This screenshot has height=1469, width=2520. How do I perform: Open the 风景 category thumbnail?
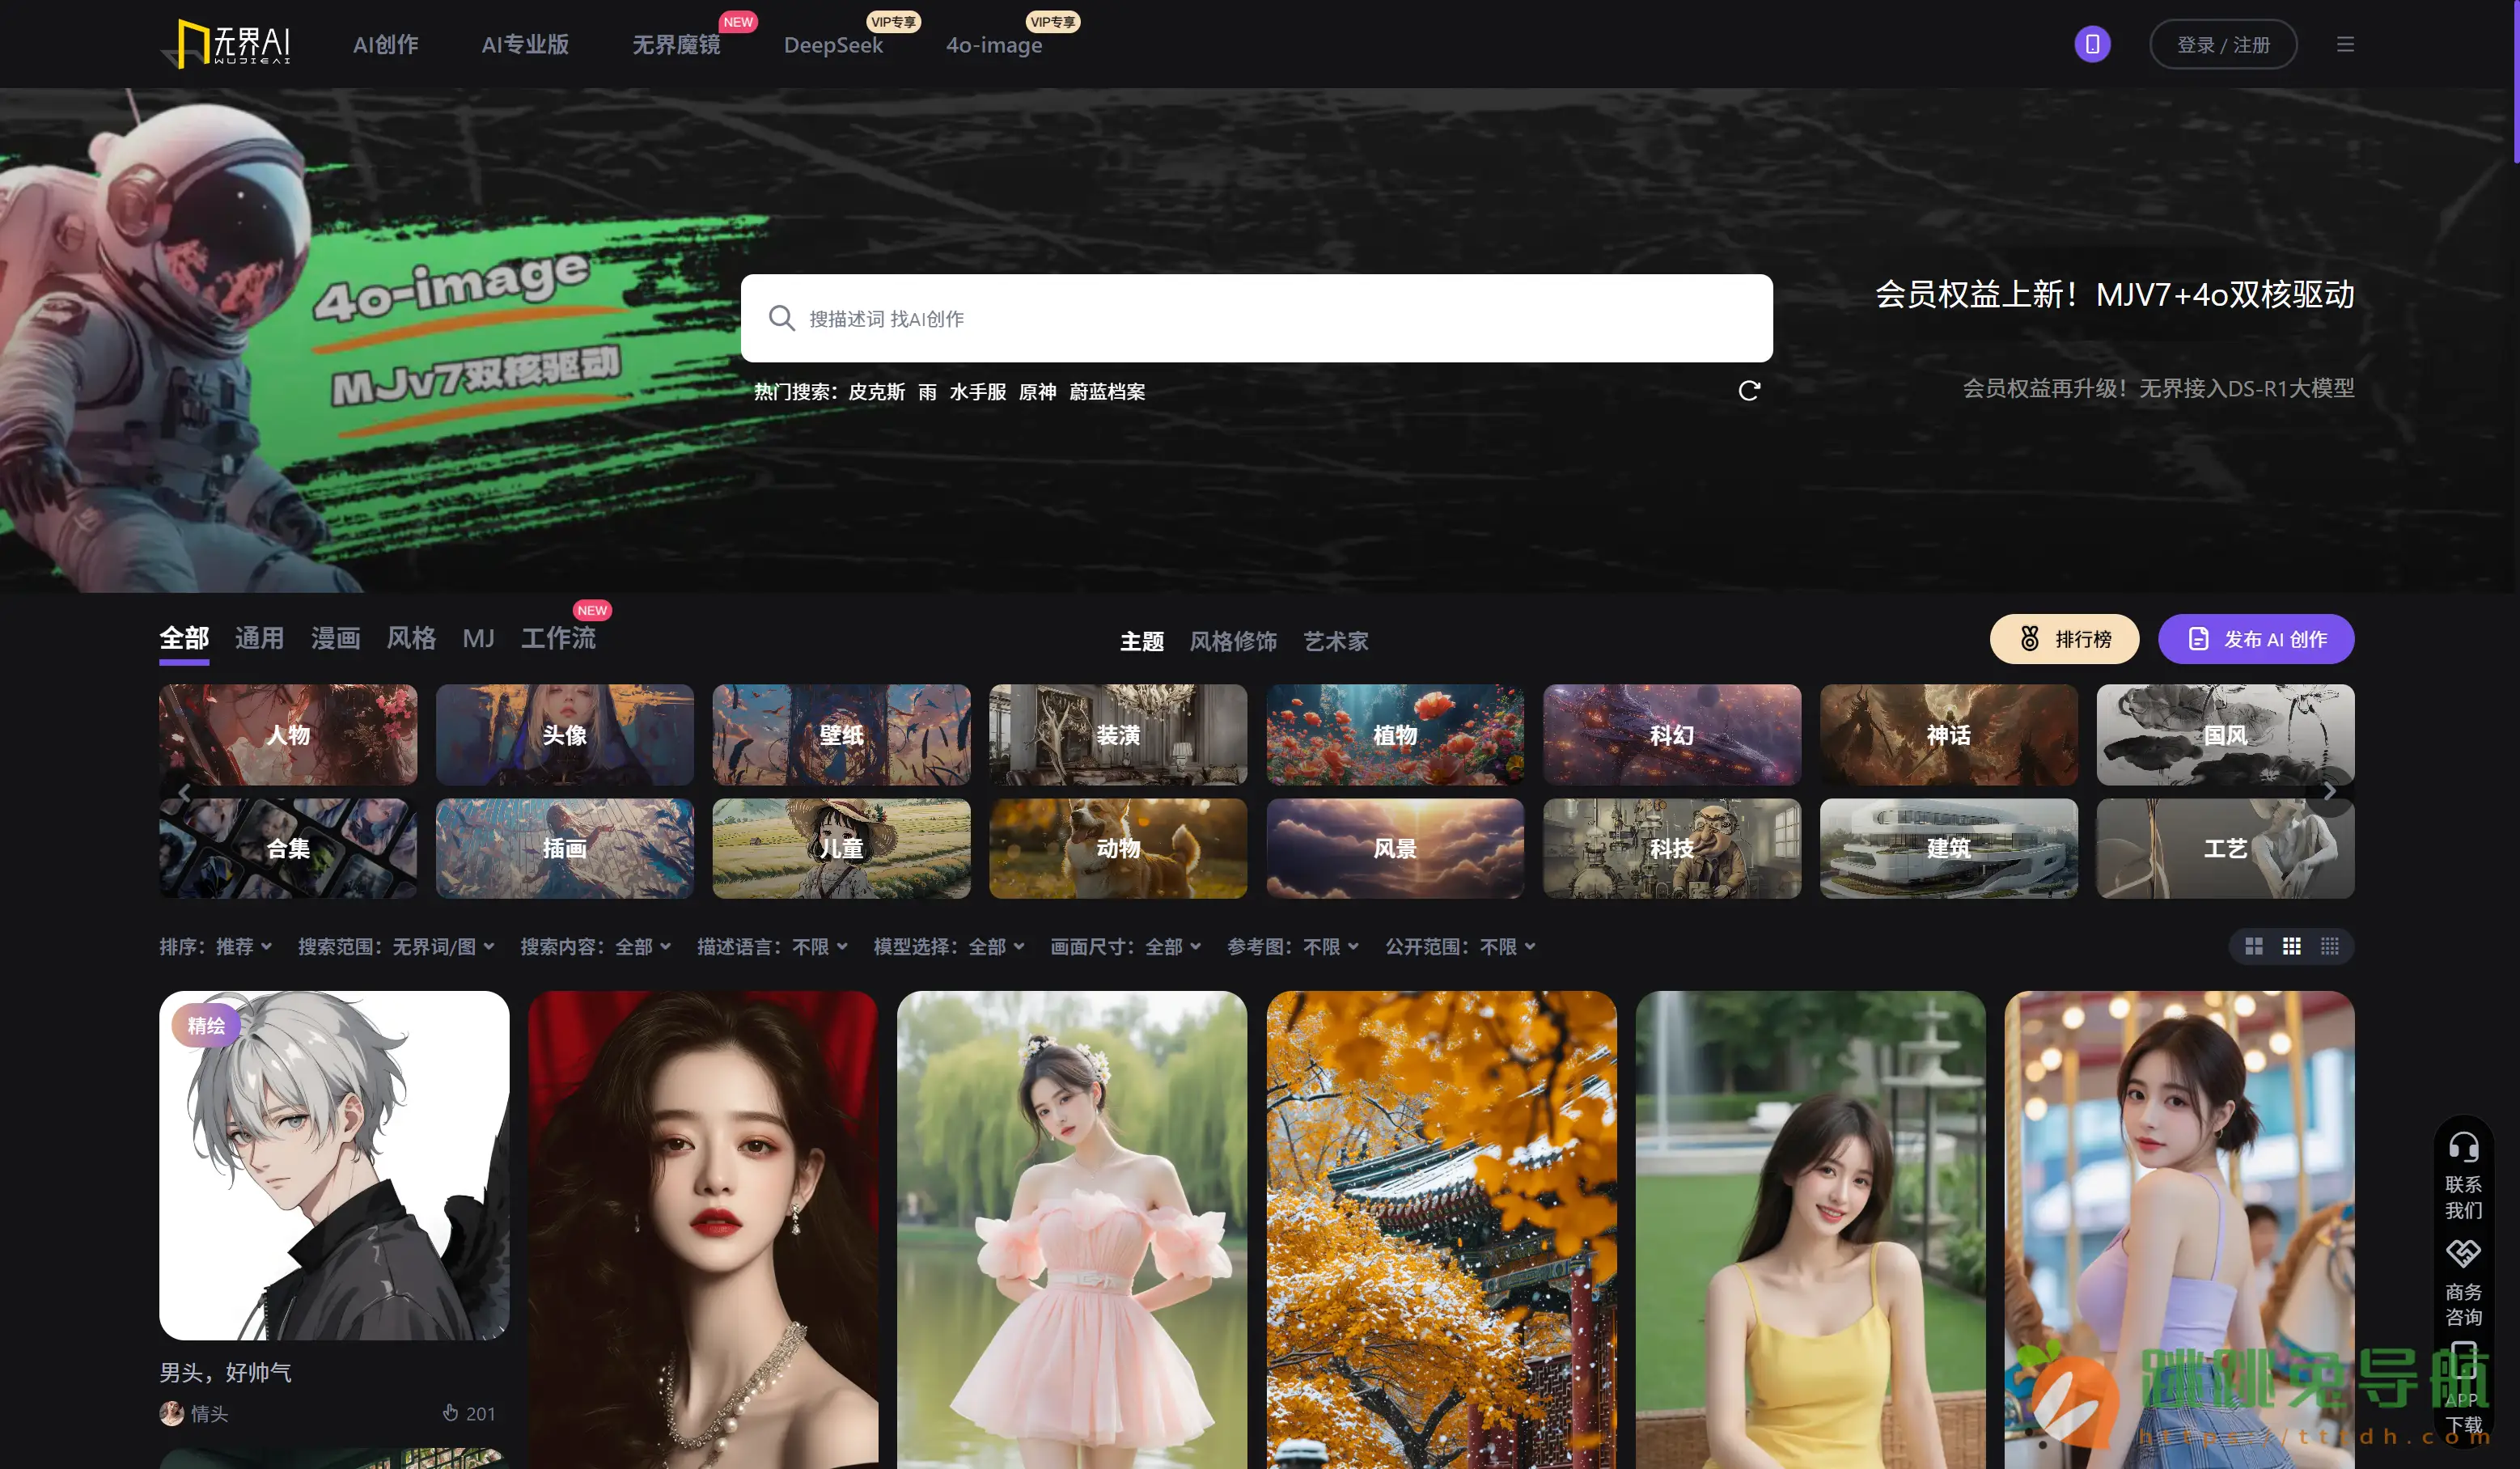(1395, 848)
